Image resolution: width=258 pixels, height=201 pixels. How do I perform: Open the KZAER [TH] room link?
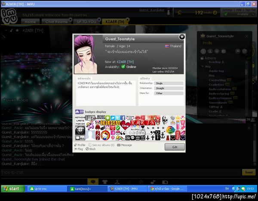coord(125,62)
